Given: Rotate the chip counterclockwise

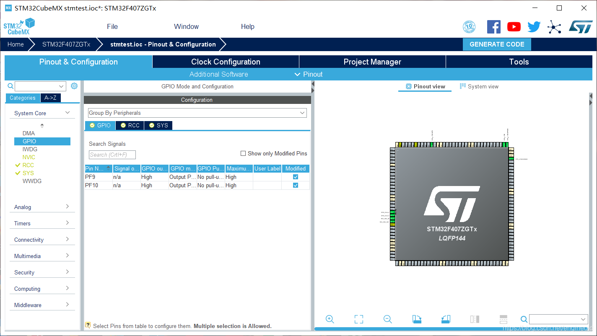Looking at the screenshot, I should 446,319.
